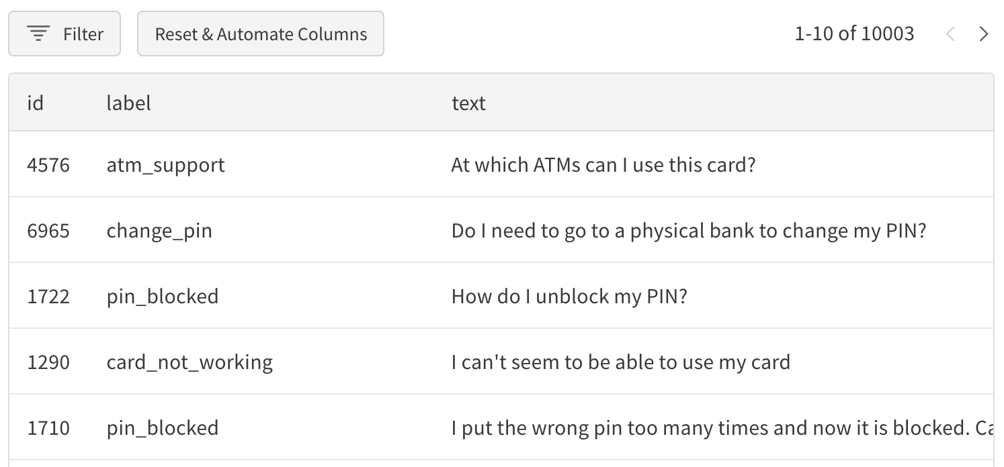Open the Filter button
1004x467 pixels.
pos(65,34)
